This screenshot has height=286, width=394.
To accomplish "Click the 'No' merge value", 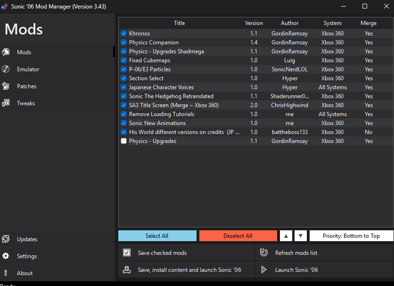I will click(x=369, y=132).
